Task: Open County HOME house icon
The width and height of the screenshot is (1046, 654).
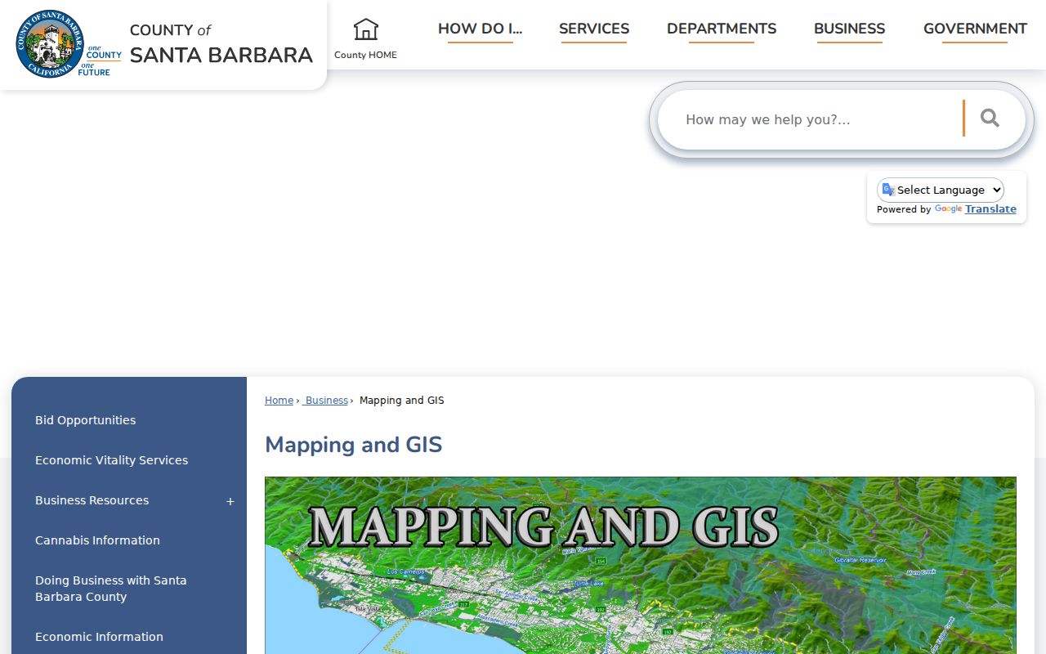Action: [x=365, y=29]
